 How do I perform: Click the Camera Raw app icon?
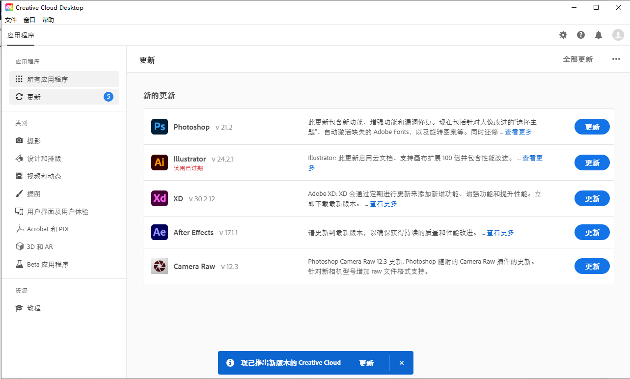(160, 266)
